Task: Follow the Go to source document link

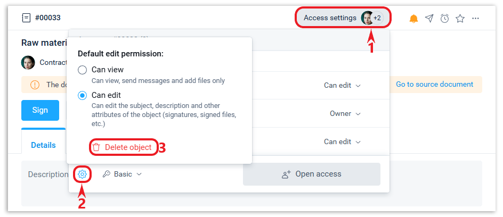Action: [434, 85]
